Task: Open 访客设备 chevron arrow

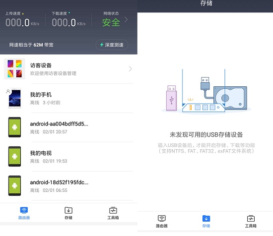Action: pos(130,69)
